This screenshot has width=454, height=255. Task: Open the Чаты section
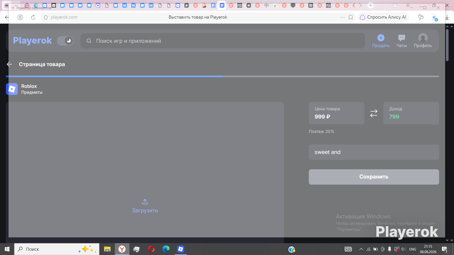pos(402,41)
